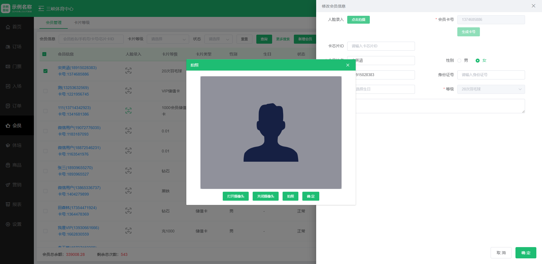Click face scan icon for 张三 row
542x264 pixels.
tap(128, 171)
